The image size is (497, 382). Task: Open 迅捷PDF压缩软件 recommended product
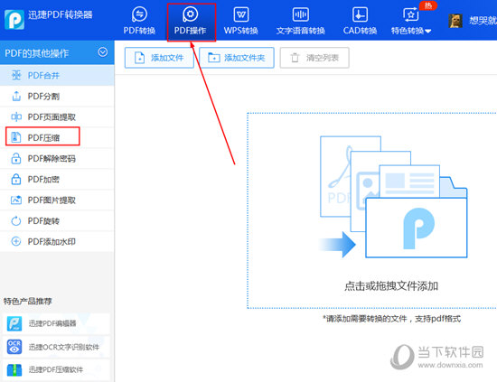tap(56, 369)
